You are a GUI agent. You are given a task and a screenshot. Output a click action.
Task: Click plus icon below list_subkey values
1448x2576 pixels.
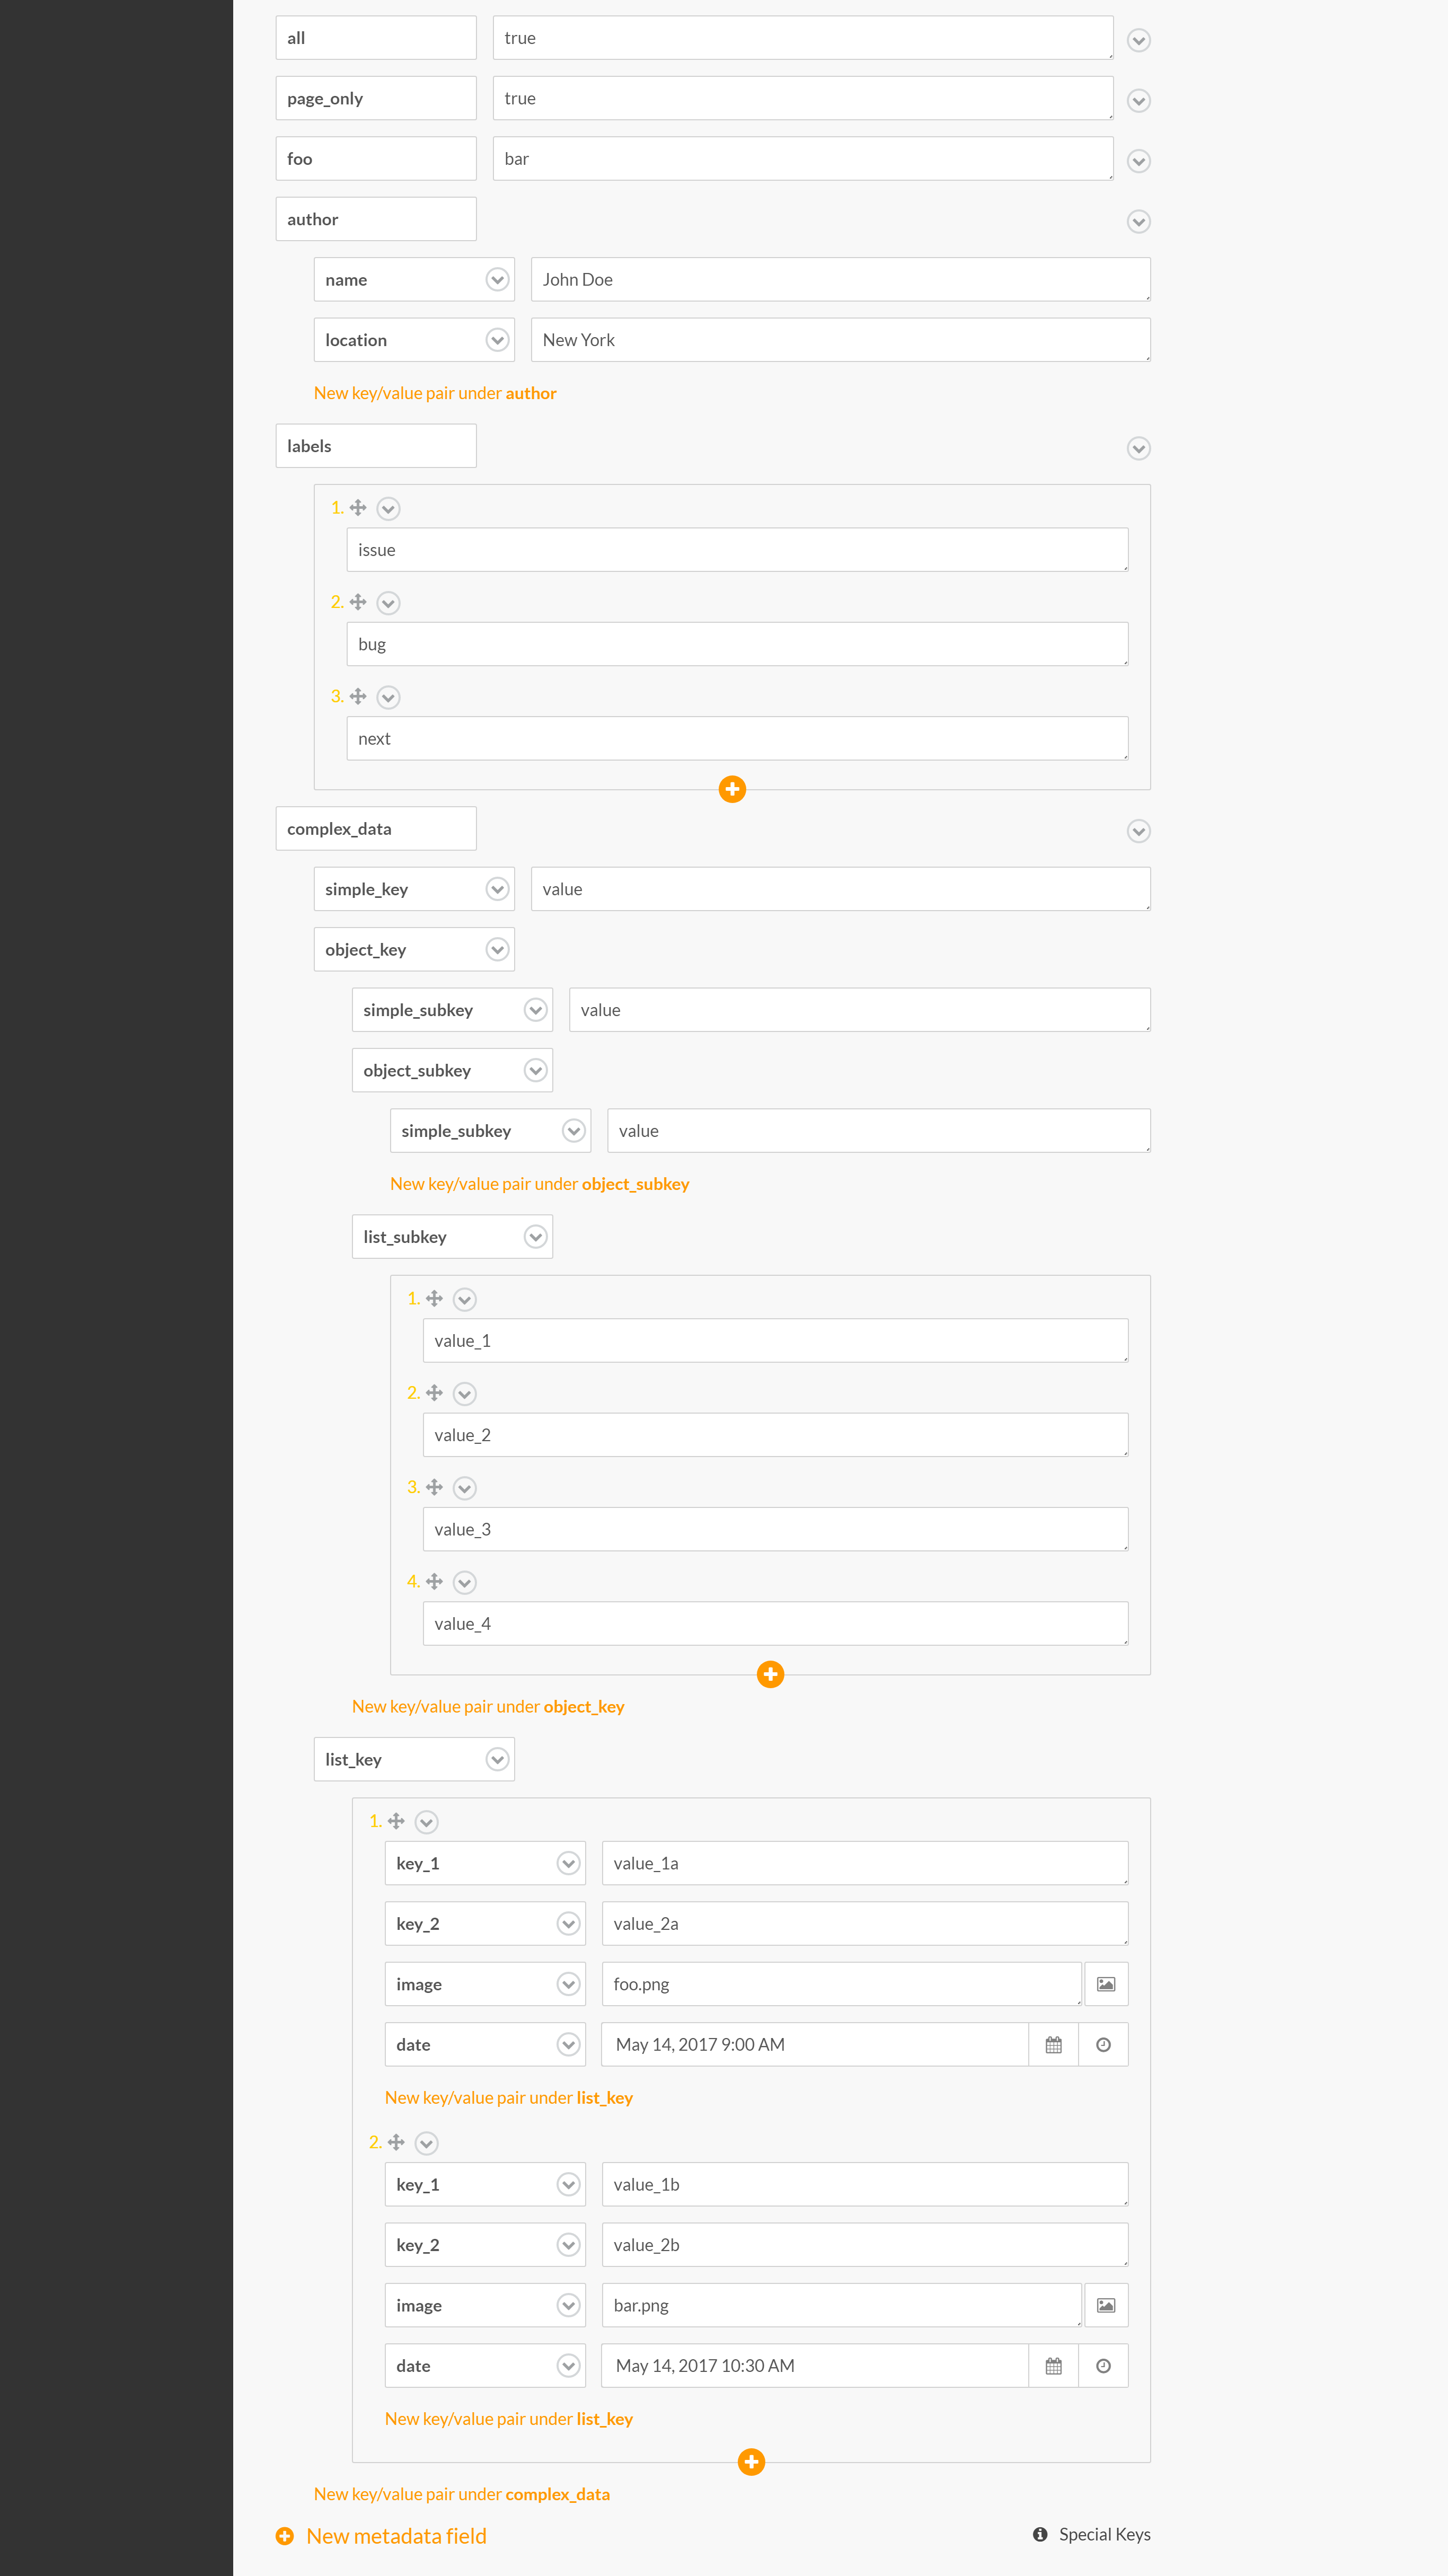[770, 1674]
